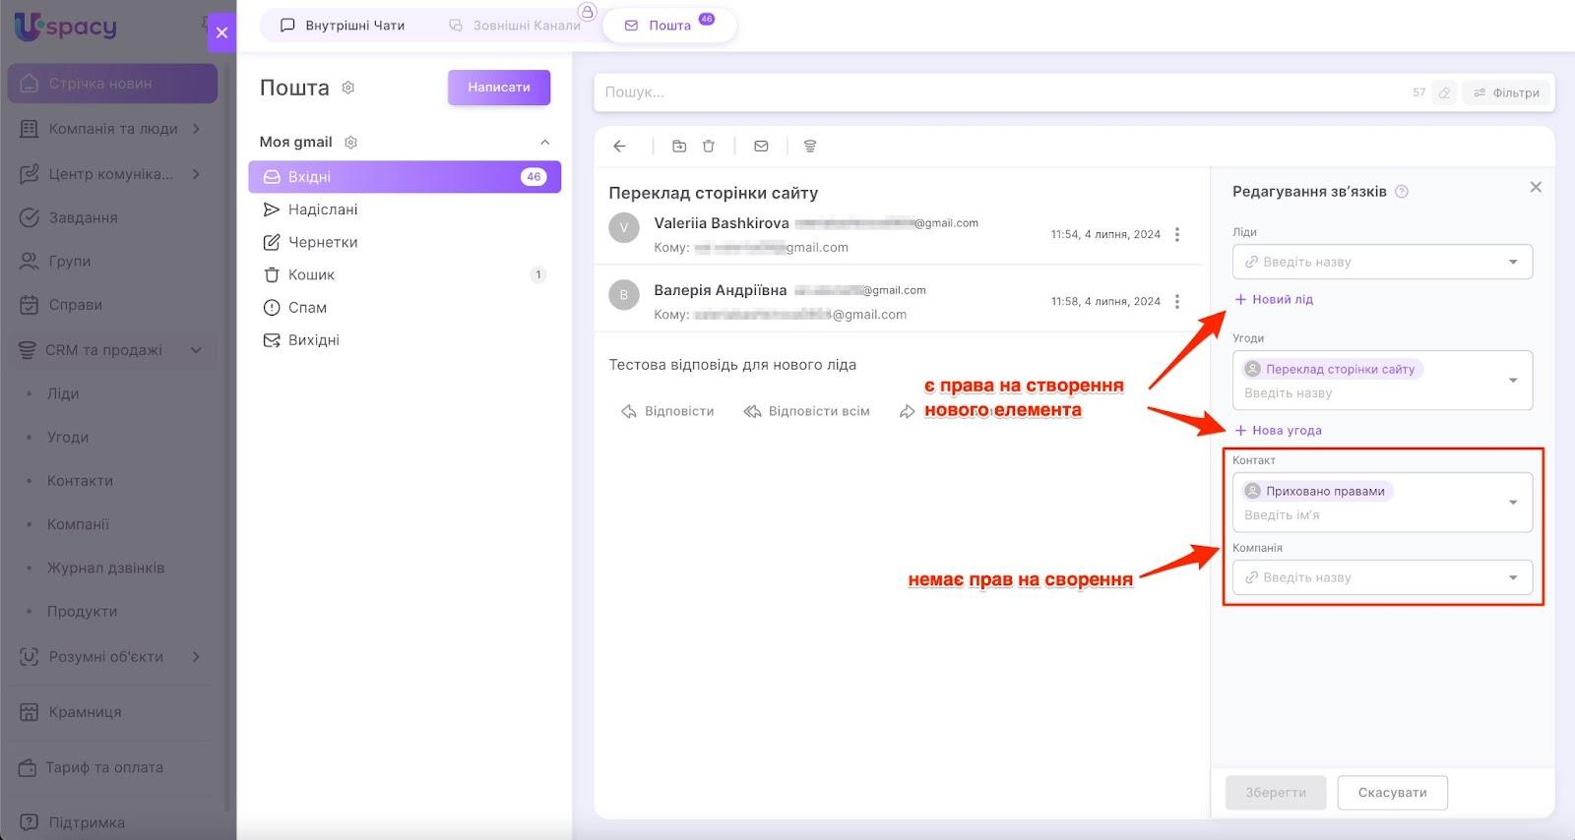The height and width of the screenshot is (840, 1575).
Task: Open Кошик mail folder
Action: 405,274
